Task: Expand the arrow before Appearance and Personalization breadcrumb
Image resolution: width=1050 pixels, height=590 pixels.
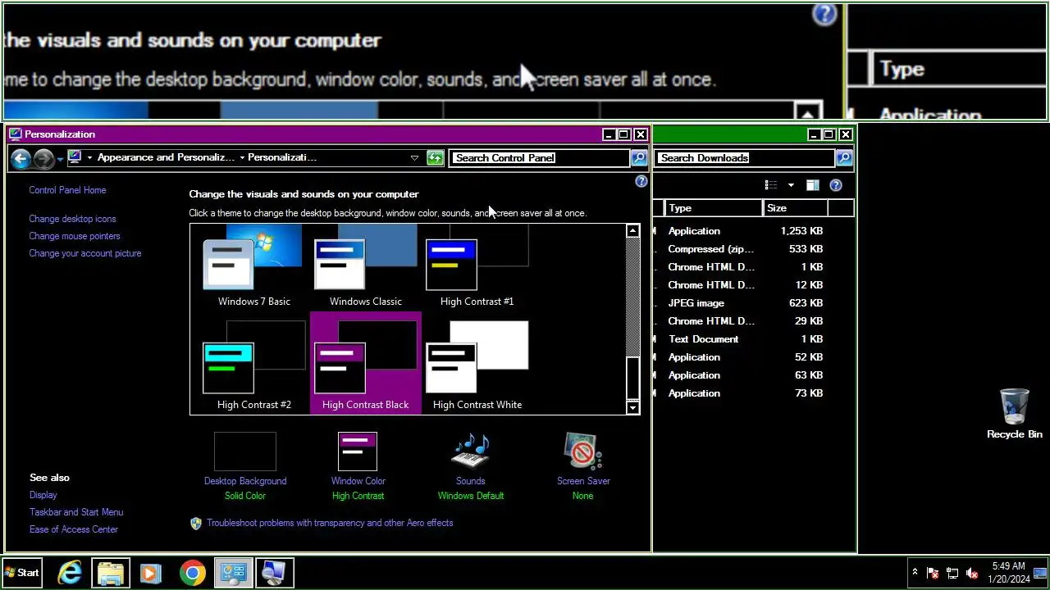Action: (89, 157)
